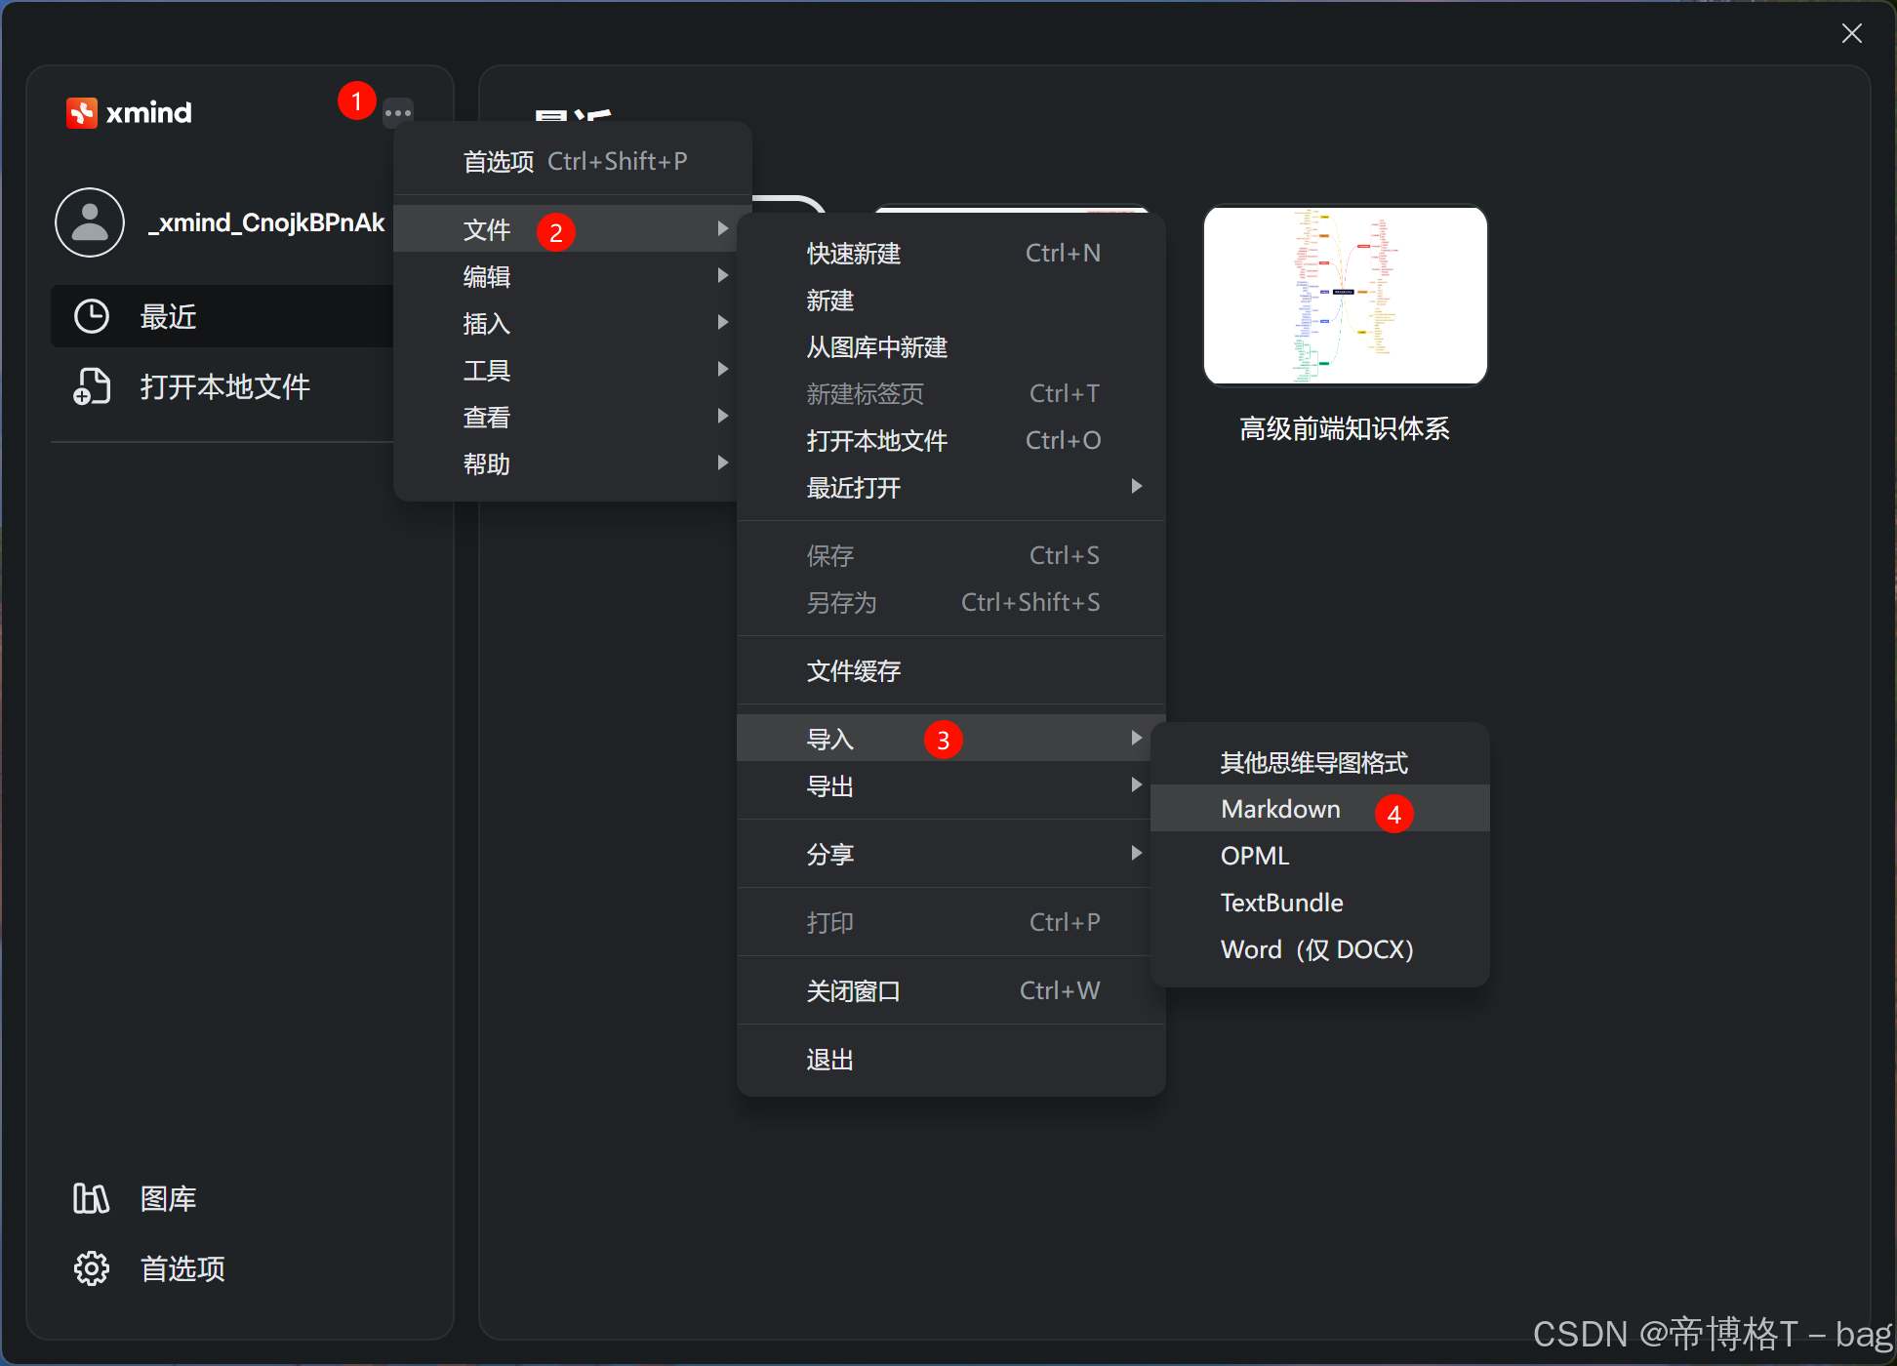Open the 首选项 settings gear icon
1897x1366 pixels.
(90, 1267)
